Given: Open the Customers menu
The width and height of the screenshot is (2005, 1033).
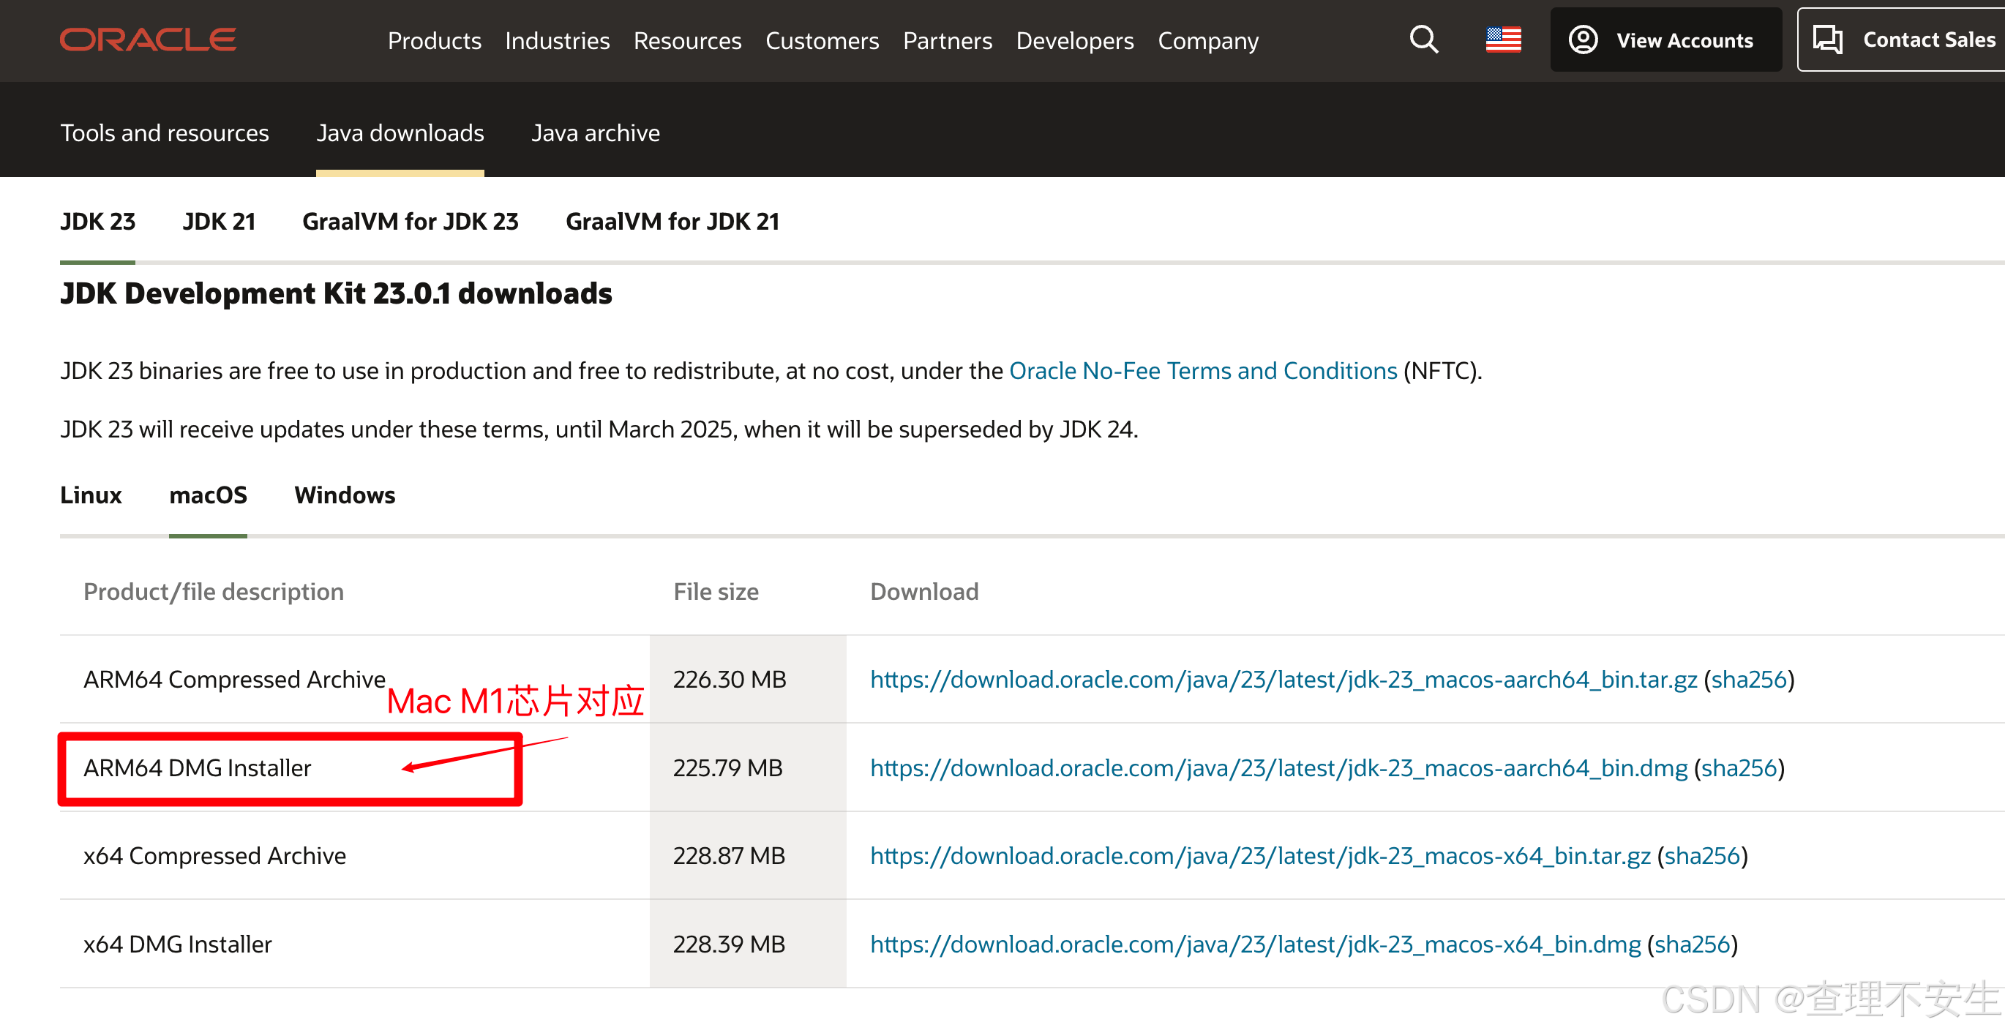Looking at the screenshot, I should [822, 40].
